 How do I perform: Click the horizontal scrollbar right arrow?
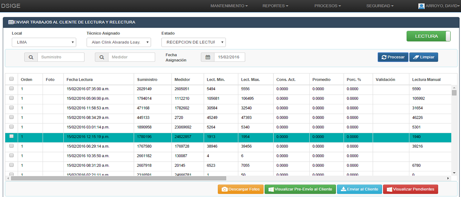[448, 178]
